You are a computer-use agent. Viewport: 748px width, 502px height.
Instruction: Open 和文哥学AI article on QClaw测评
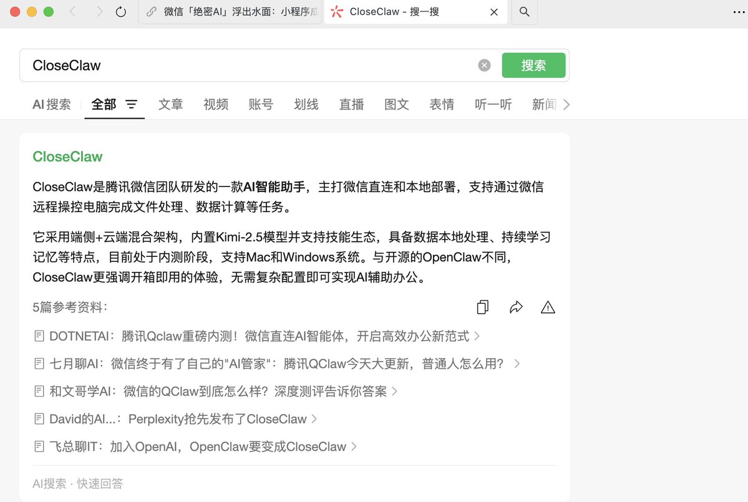pos(218,392)
